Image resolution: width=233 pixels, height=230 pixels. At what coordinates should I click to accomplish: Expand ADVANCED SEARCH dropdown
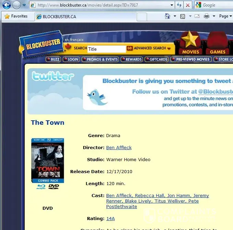pos(152,48)
